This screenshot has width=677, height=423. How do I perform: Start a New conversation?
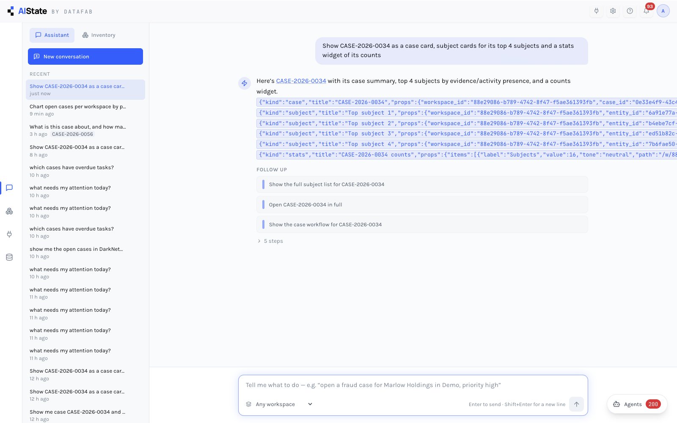click(85, 57)
